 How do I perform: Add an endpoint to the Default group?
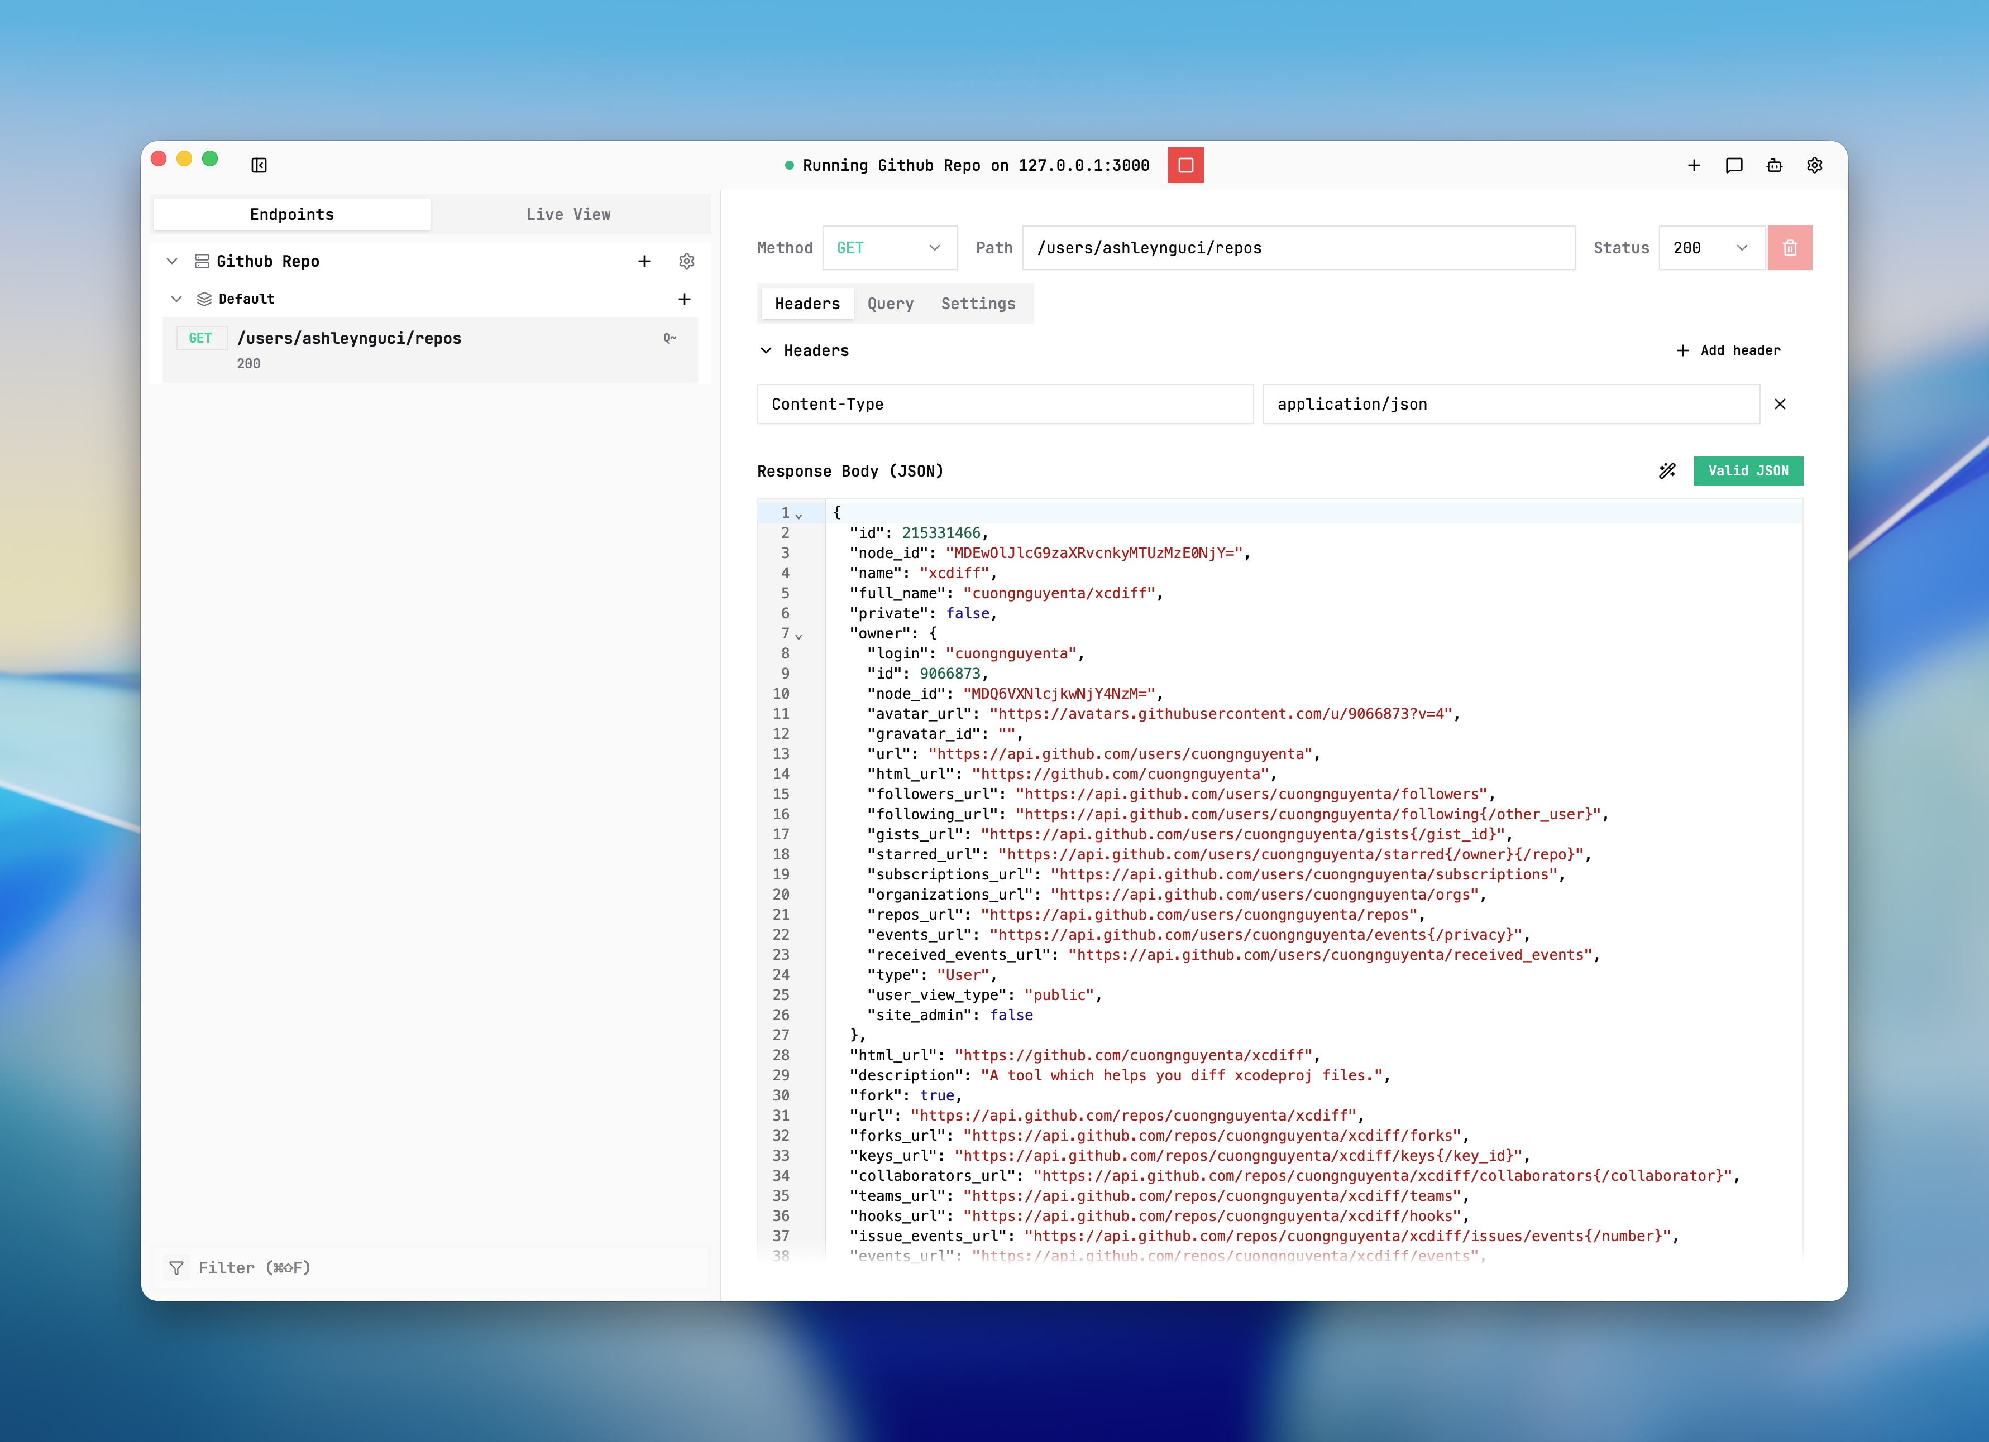[685, 299]
